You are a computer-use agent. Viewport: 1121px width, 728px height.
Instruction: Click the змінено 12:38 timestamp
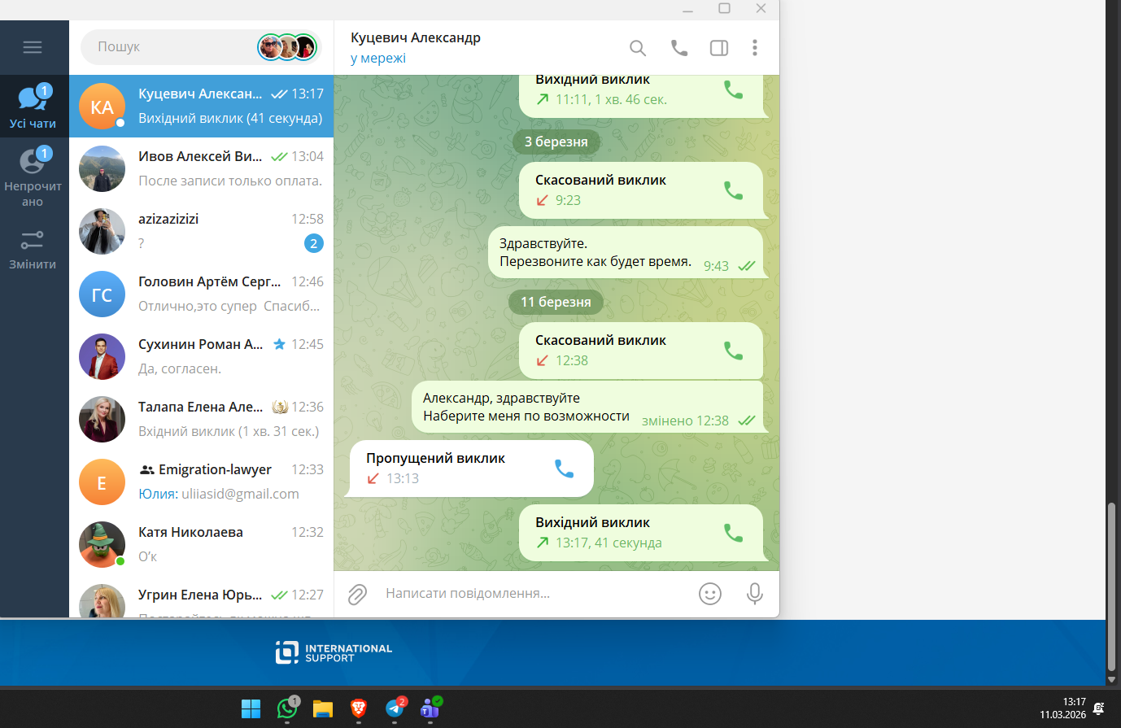685,421
